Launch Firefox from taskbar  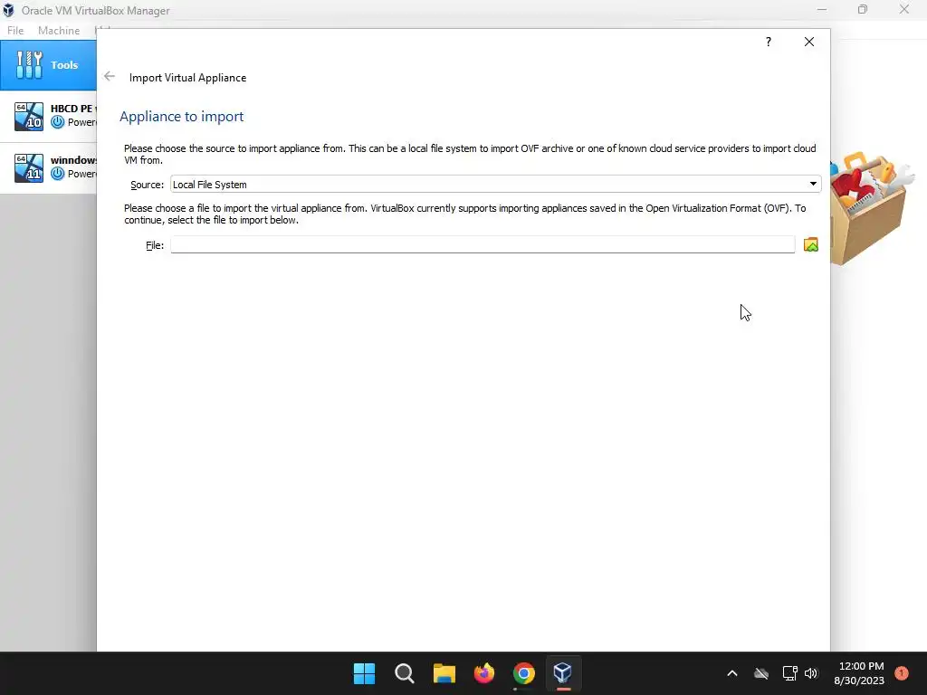point(484,673)
